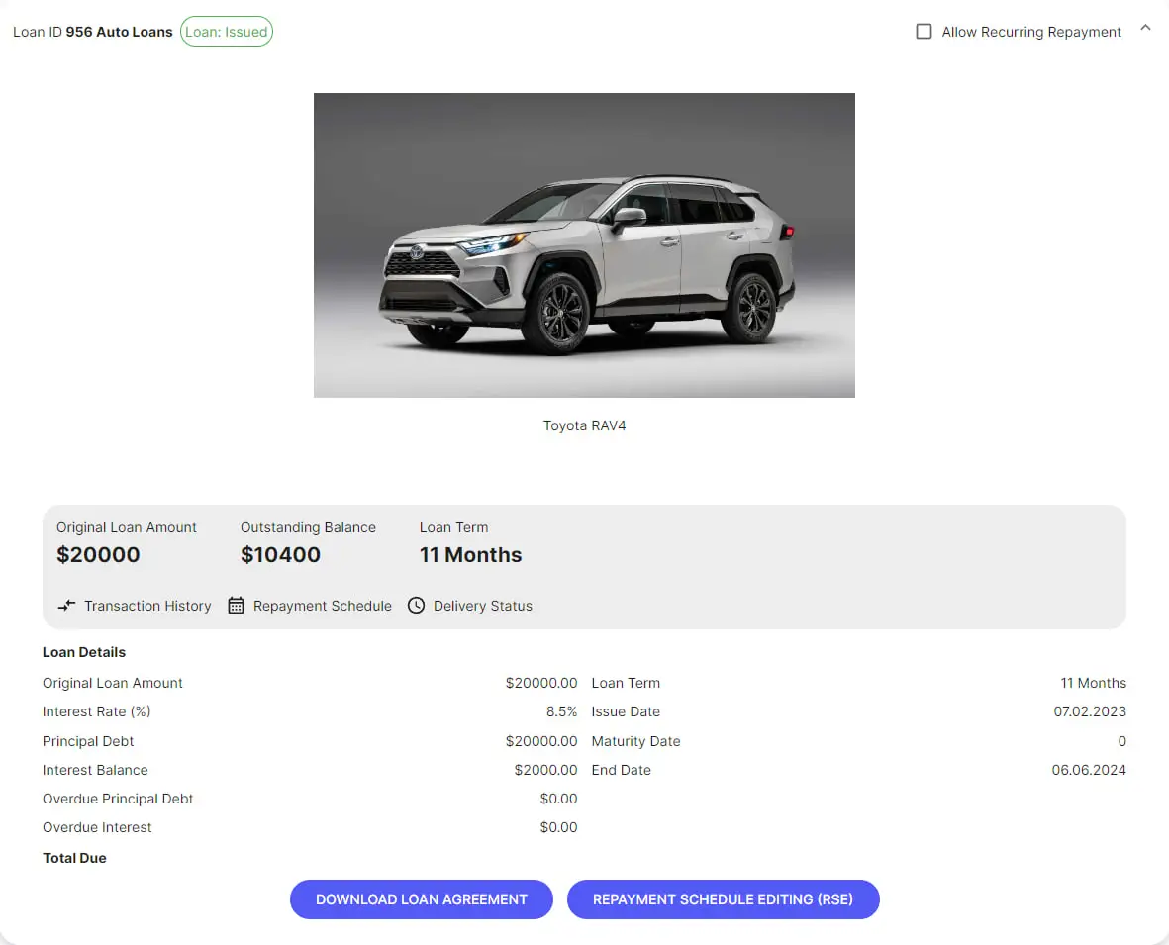1169x945 pixels.
Task: Click the Loan: Issued status badge
Action: pos(227,32)
